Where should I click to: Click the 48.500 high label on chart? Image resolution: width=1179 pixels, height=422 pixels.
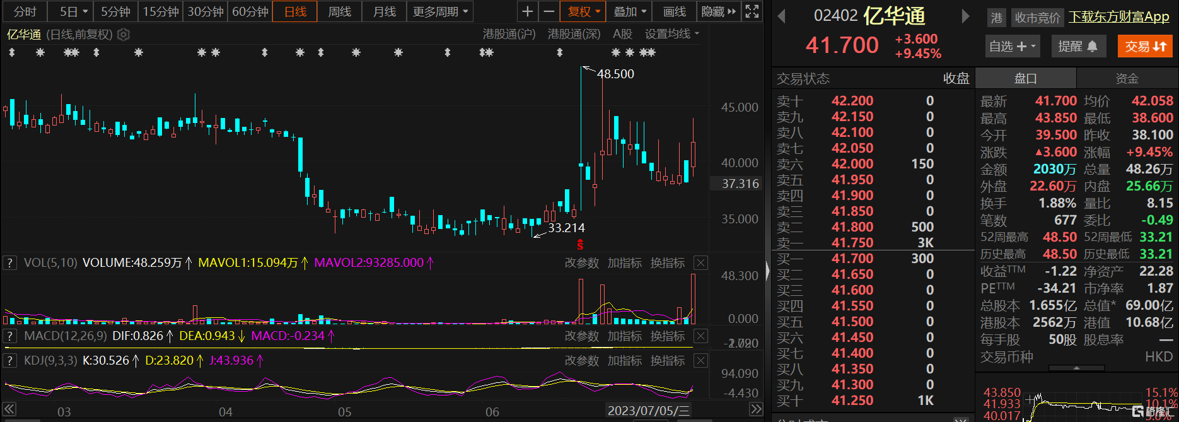pyautogui.click(x=615, y=74)
